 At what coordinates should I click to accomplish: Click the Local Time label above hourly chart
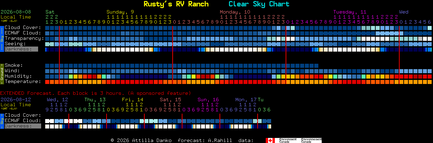(x=16, y=17)
